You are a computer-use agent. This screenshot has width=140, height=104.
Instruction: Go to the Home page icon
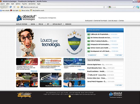point(18,7)
